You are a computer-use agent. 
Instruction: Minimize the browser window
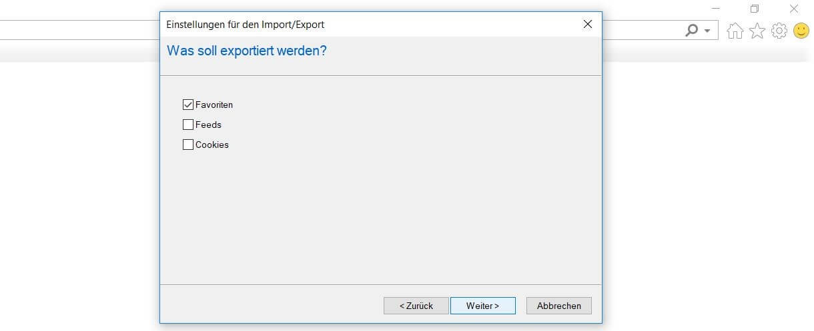coord(715,9)
